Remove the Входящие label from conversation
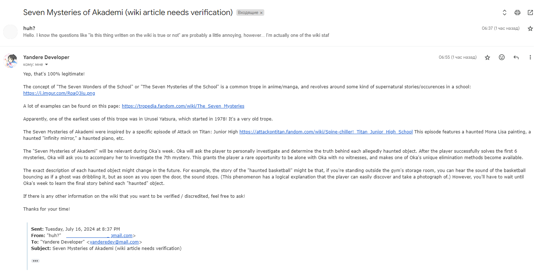 pos(261,13)
